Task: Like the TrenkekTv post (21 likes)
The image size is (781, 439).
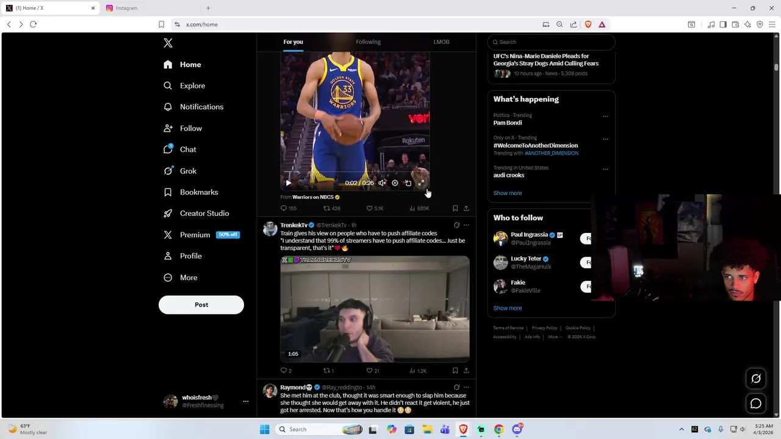Action: pos(373,371)
